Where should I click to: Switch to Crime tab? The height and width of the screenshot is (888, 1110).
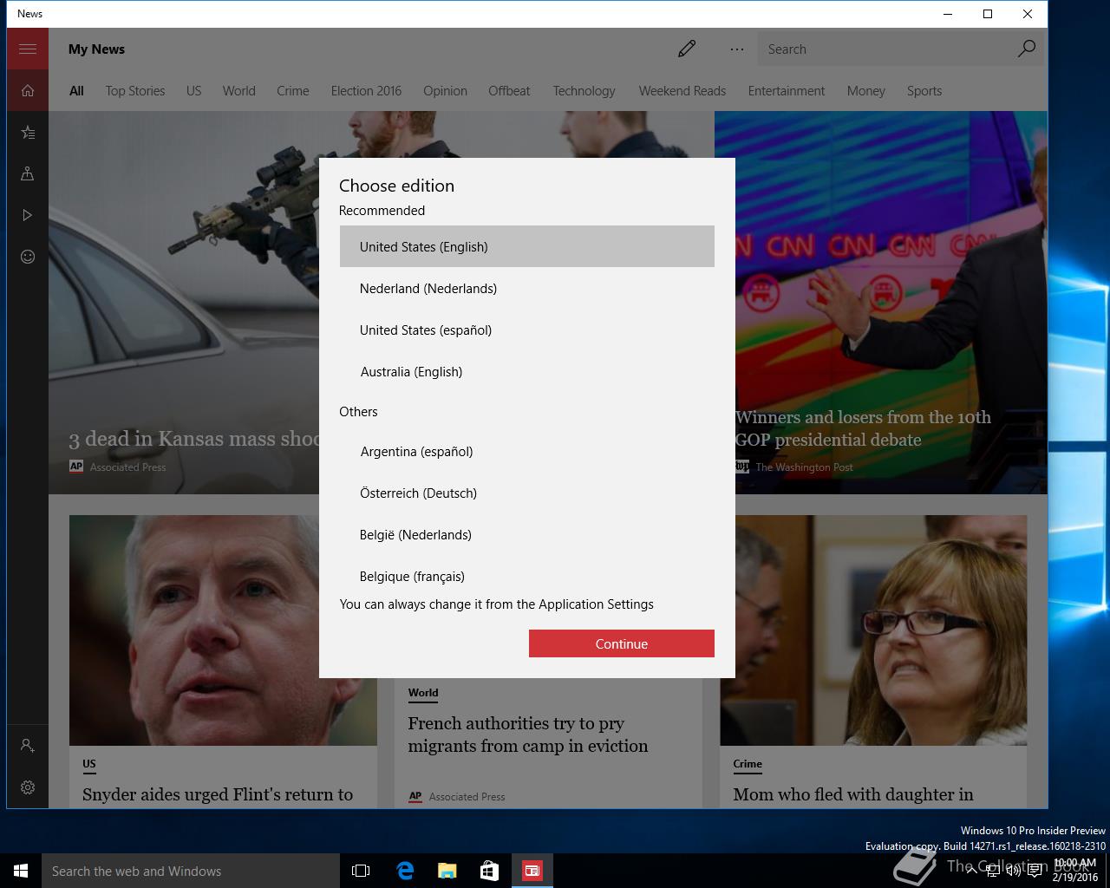[x=293, y=91]
